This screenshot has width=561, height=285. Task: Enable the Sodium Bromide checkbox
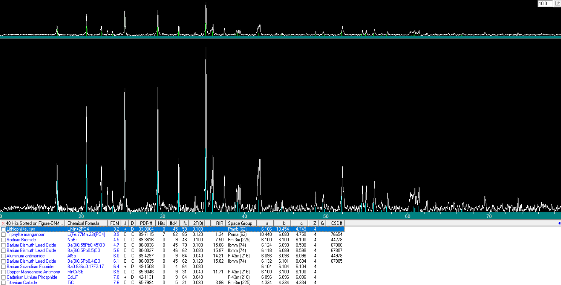(x=3, y=240)
